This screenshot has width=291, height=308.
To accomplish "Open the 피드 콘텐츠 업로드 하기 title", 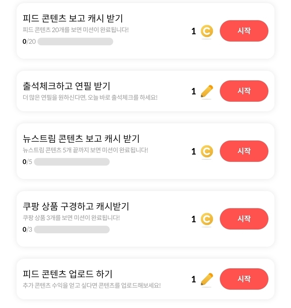I will (67, 274).
